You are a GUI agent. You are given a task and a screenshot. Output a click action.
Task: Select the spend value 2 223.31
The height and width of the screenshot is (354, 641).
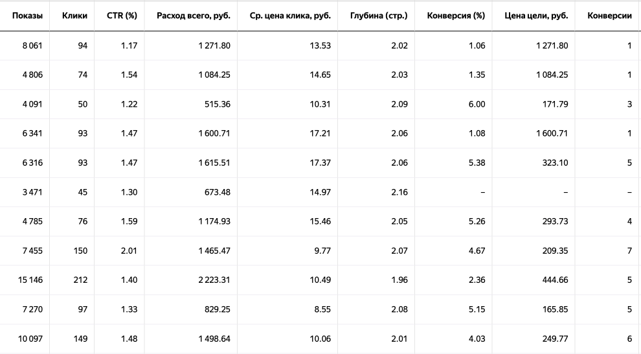[214, 280]
